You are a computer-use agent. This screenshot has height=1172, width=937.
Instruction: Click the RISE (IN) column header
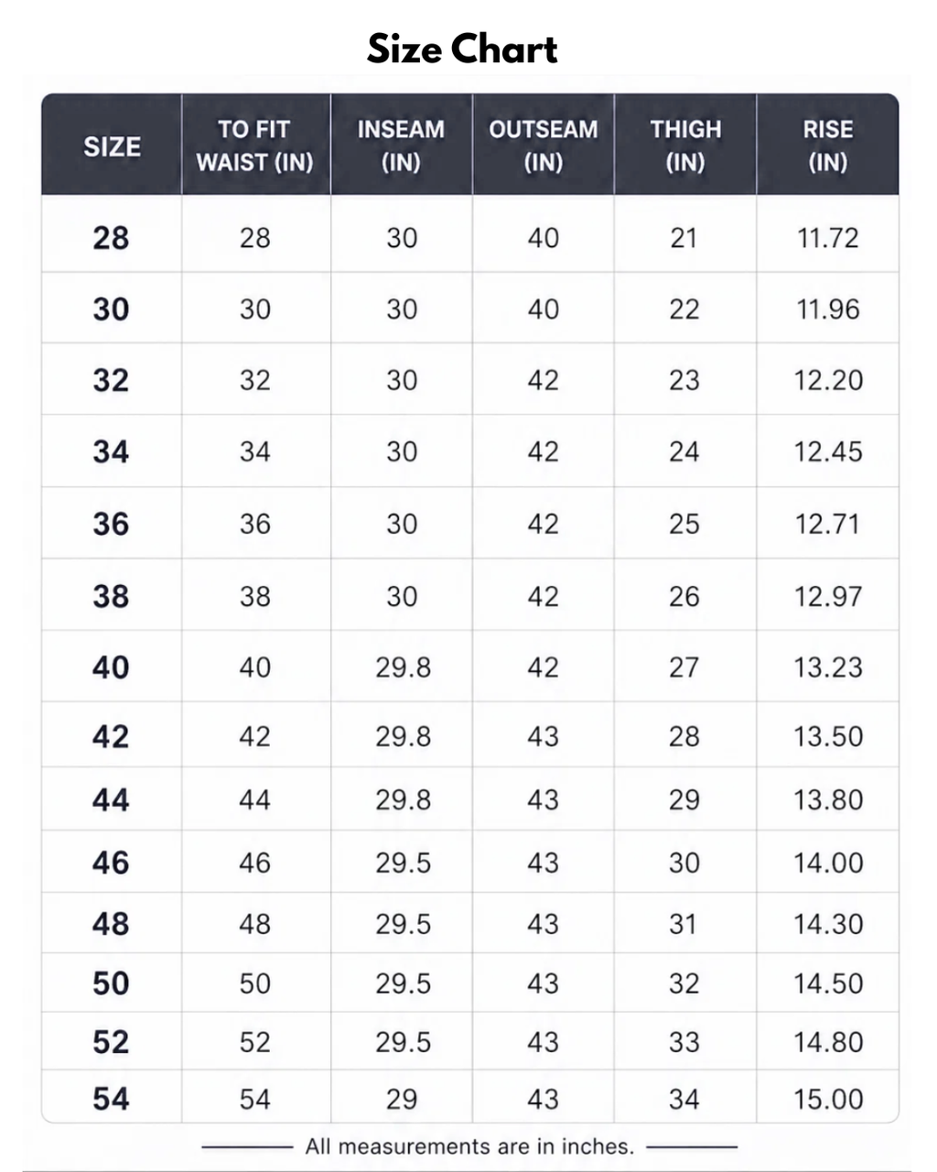pos(828,146)
